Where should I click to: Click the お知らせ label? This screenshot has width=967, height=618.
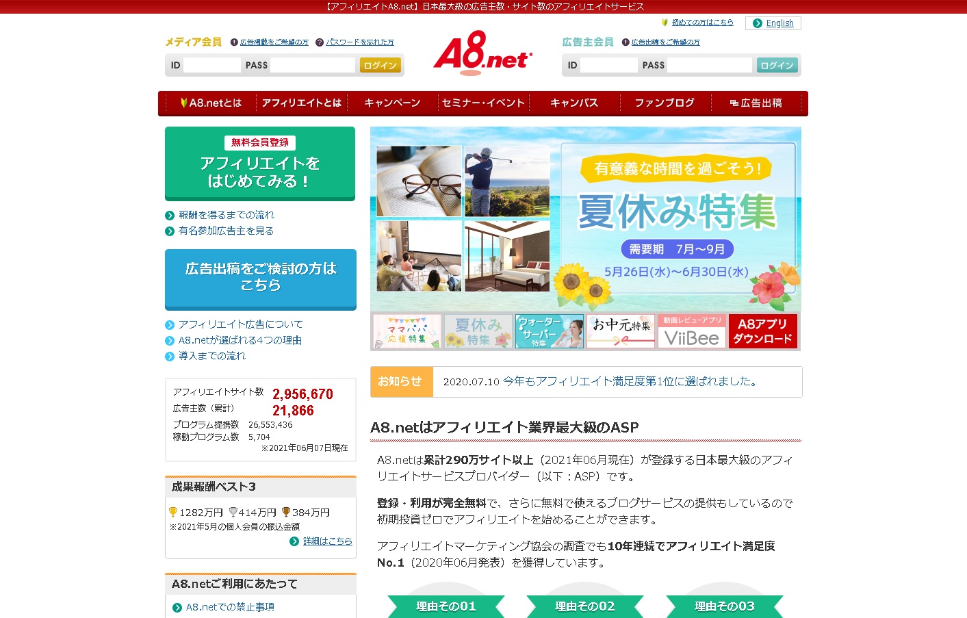(x=402, y=381)
